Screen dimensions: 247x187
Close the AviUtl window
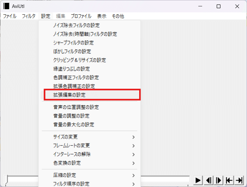[237, 6]
